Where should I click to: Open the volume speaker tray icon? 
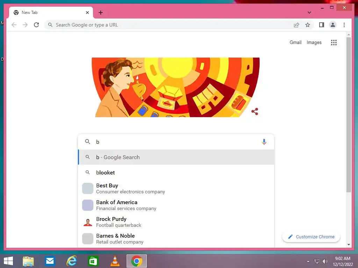click(325, 261)
